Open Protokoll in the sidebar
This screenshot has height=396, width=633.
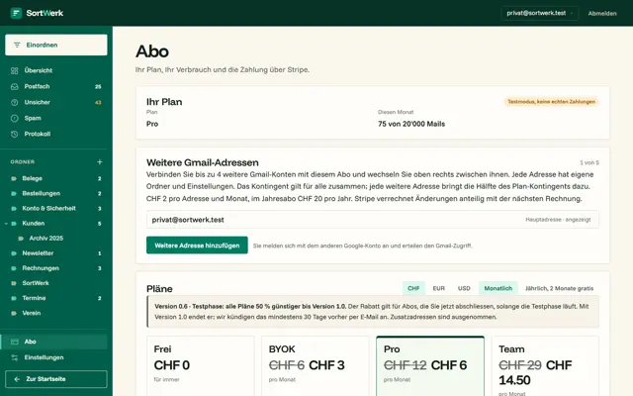click(56, 134)
